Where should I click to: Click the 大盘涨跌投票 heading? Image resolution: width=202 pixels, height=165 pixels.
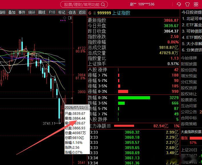(191, 132)
